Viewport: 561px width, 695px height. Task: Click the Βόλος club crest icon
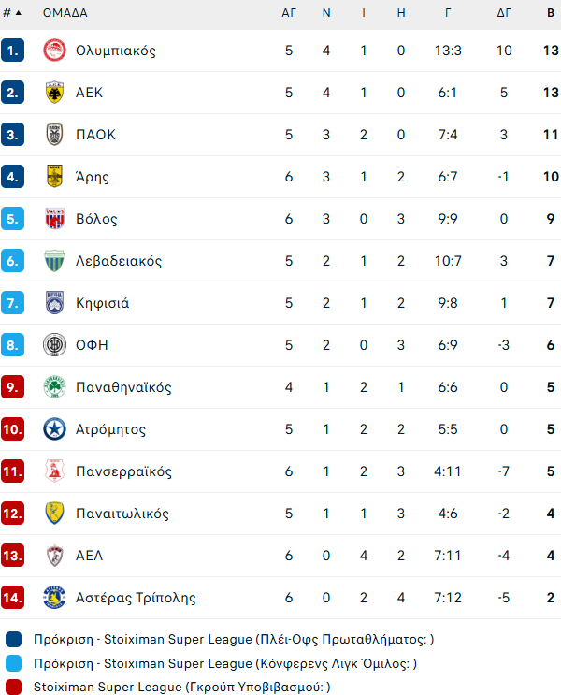pyautogui.click(x=54, y=219)
